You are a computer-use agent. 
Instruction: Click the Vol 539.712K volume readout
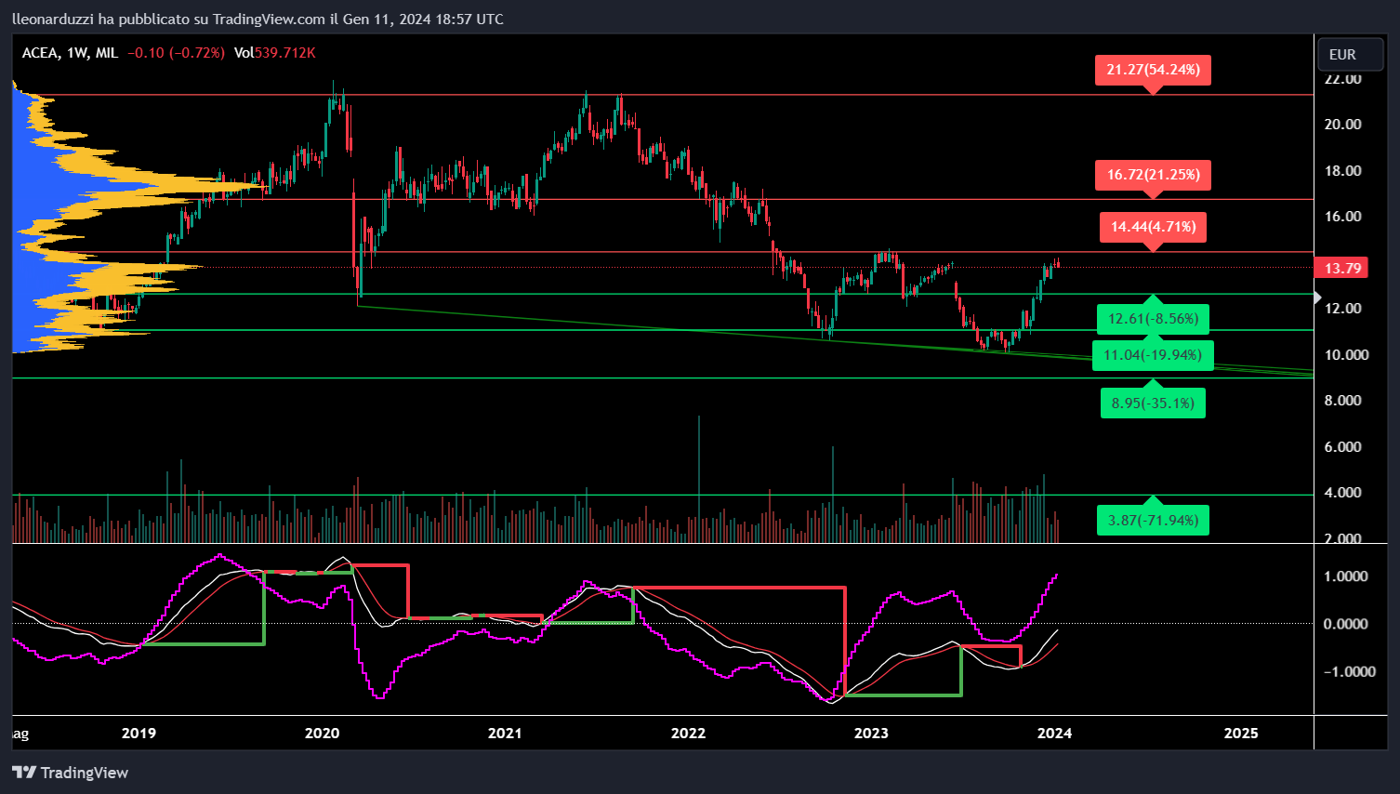point(274,53)
